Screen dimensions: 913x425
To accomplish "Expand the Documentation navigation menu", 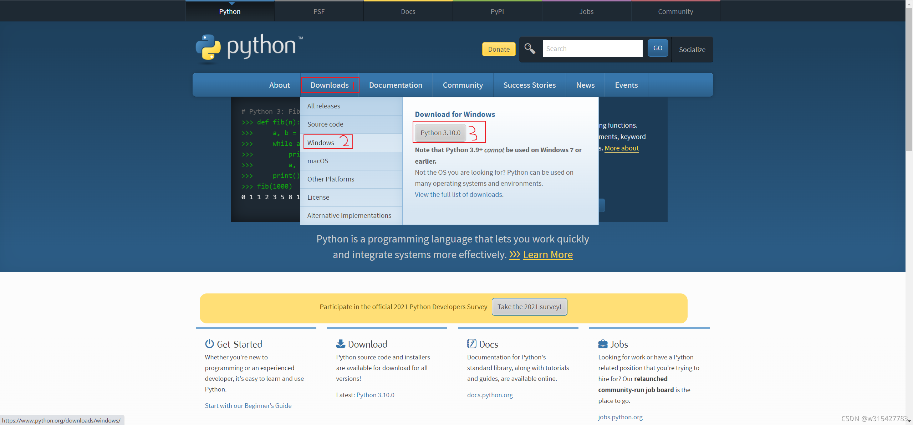I will pyautogui.click(x=396, y=85).
